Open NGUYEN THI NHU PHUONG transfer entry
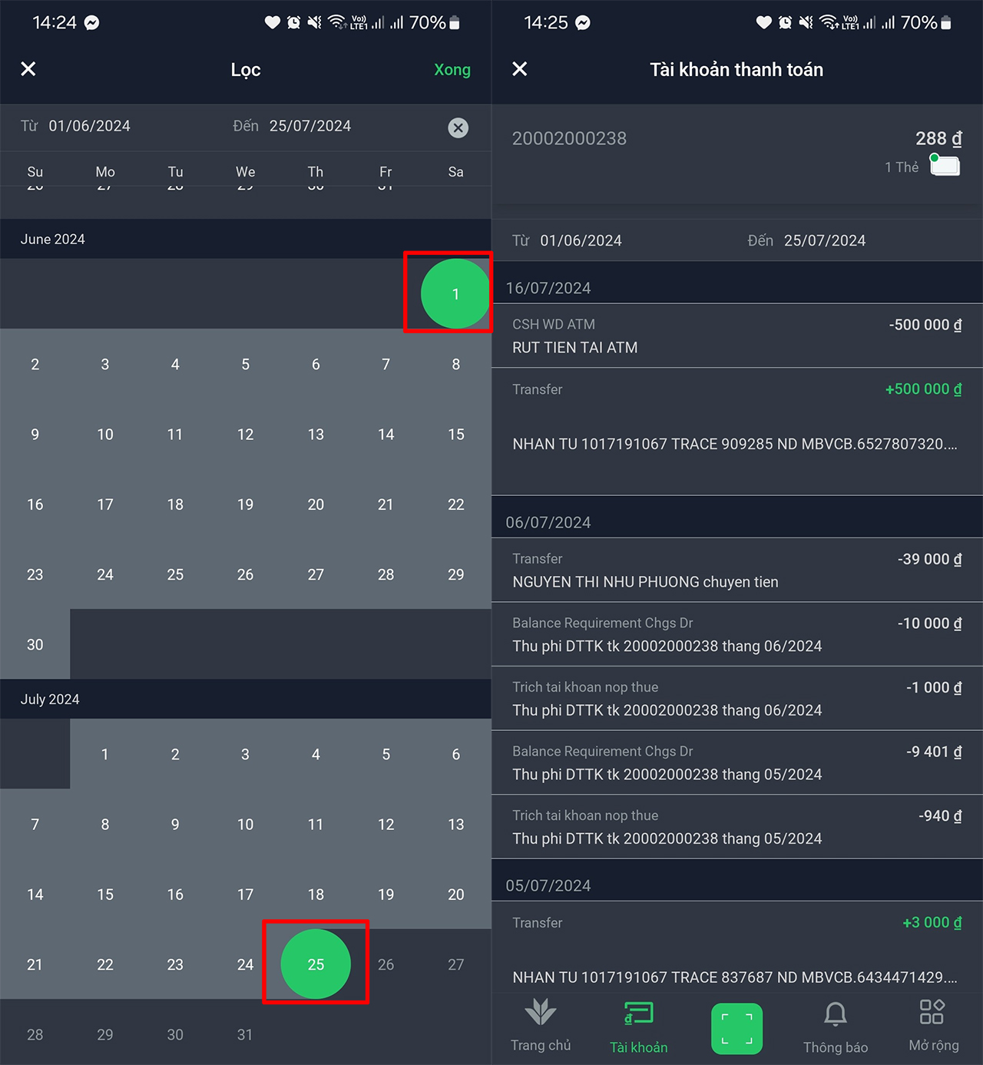 (x=736, y=570)
